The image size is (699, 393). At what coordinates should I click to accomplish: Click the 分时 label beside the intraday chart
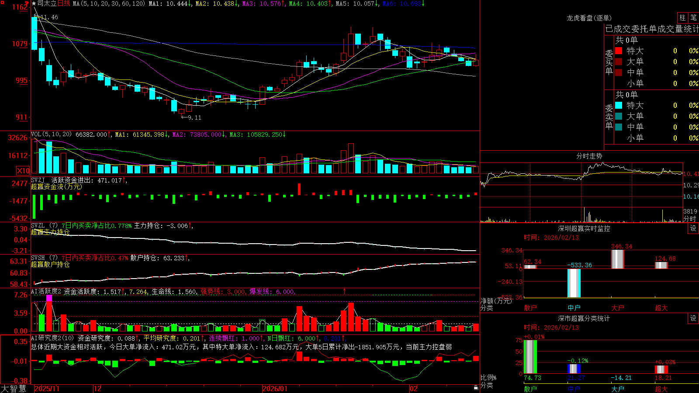(x=690, y=219)
